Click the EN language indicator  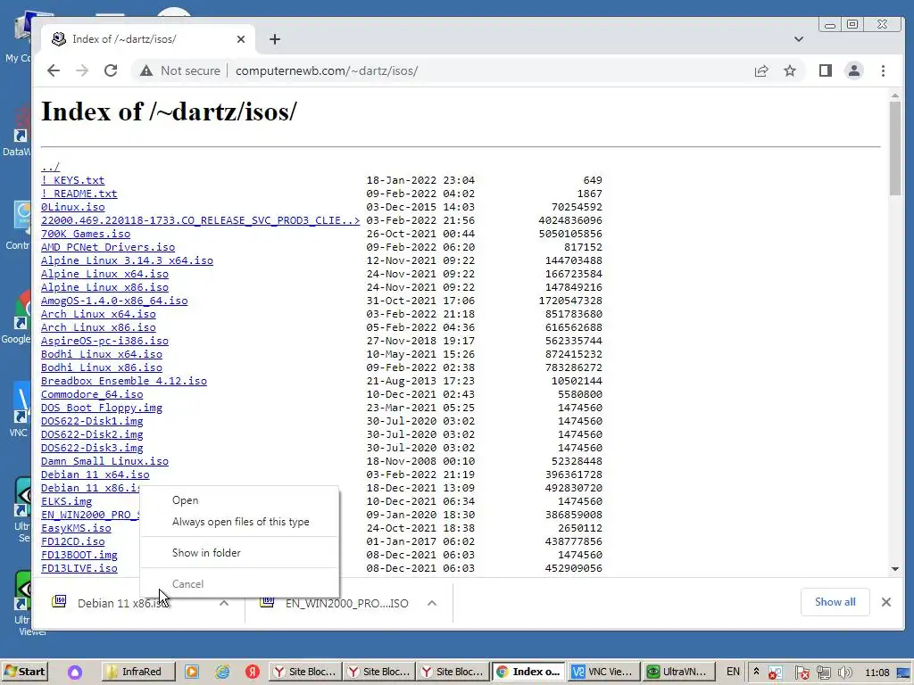click(734, 673)
